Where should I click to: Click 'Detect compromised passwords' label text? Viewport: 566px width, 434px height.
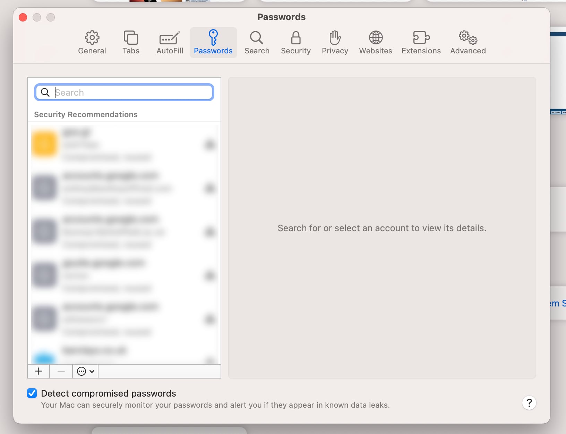click(108, 393)
